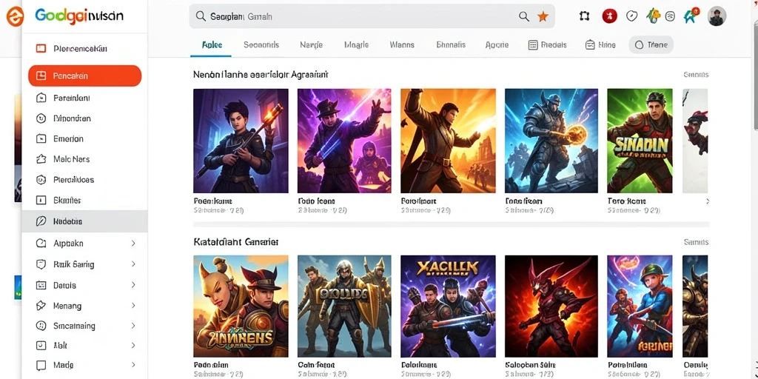Viewport: 758px width, 379px height.
Task: Click the Godgeinusan logo text
Action: 78,16
